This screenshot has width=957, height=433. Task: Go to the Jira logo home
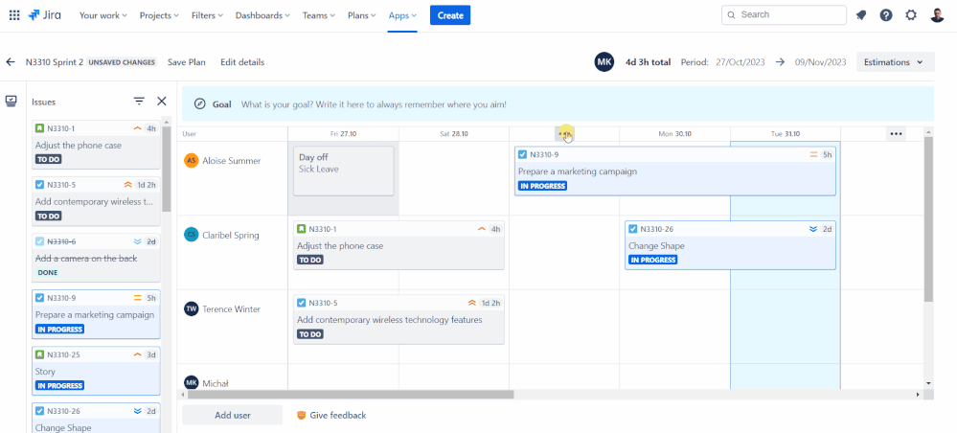(45, 15)
